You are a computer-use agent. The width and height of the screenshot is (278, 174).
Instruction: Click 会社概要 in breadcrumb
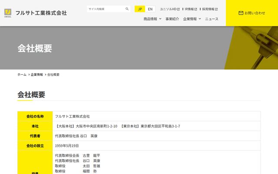tap(53, 74)
